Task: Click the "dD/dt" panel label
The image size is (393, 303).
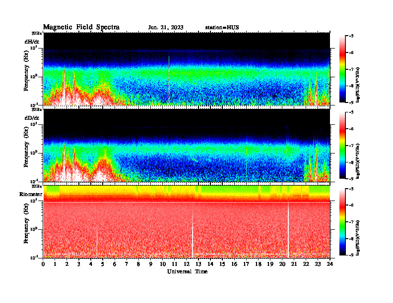Action: pyautogui.click(x=32, y=118)
